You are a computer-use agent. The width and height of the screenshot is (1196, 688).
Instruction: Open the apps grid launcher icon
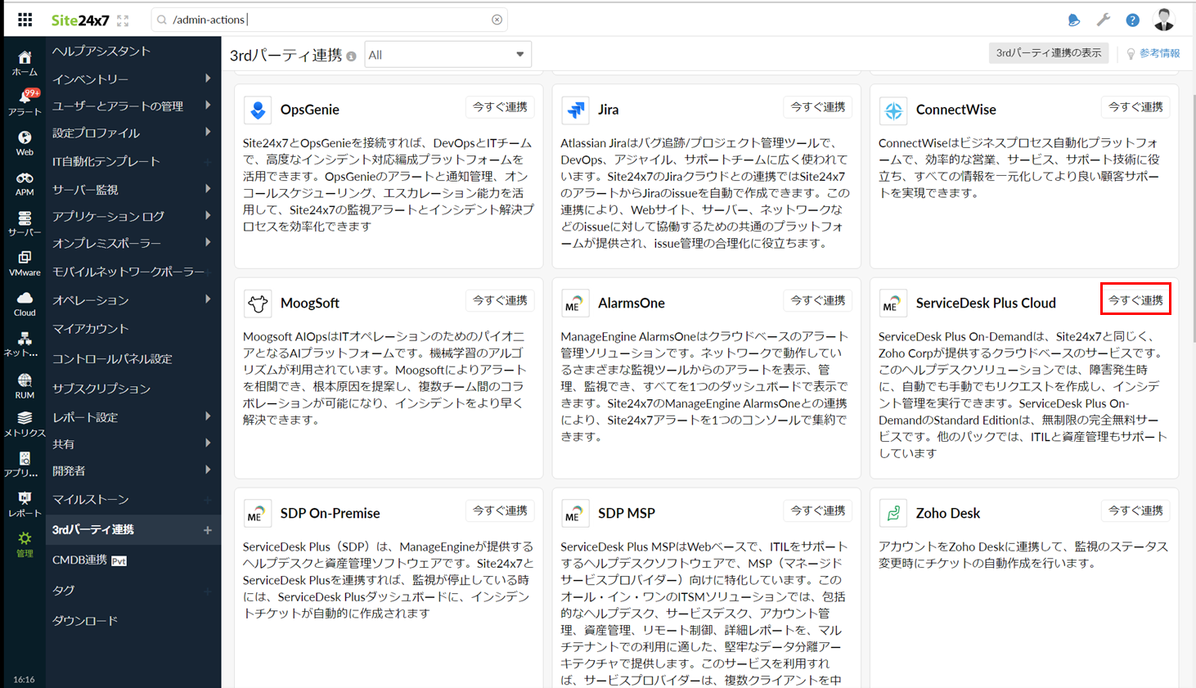click(25, 20)
